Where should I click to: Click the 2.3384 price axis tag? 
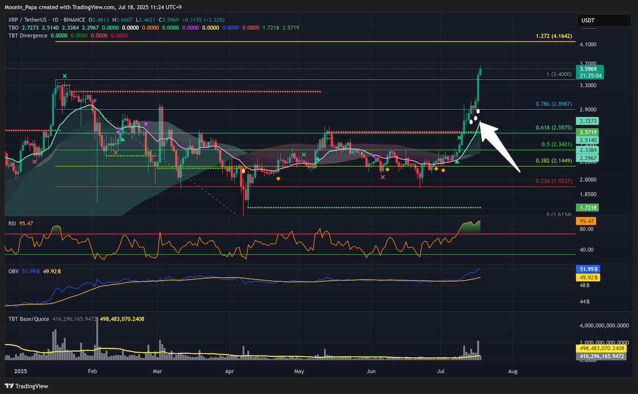(x=588, y=150)
